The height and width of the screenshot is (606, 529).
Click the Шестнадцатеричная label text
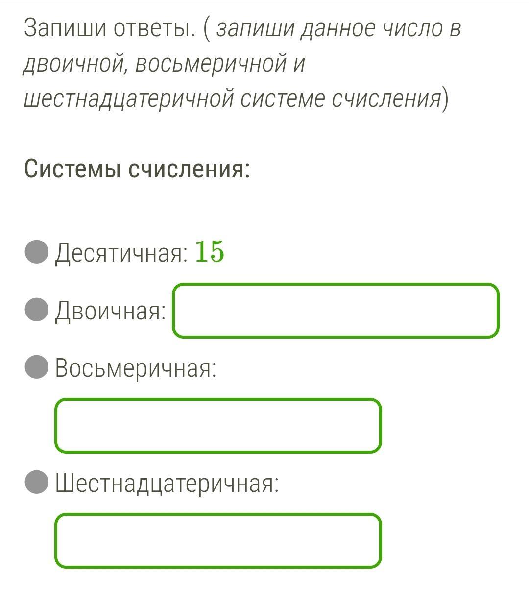(x=167, y=484)
